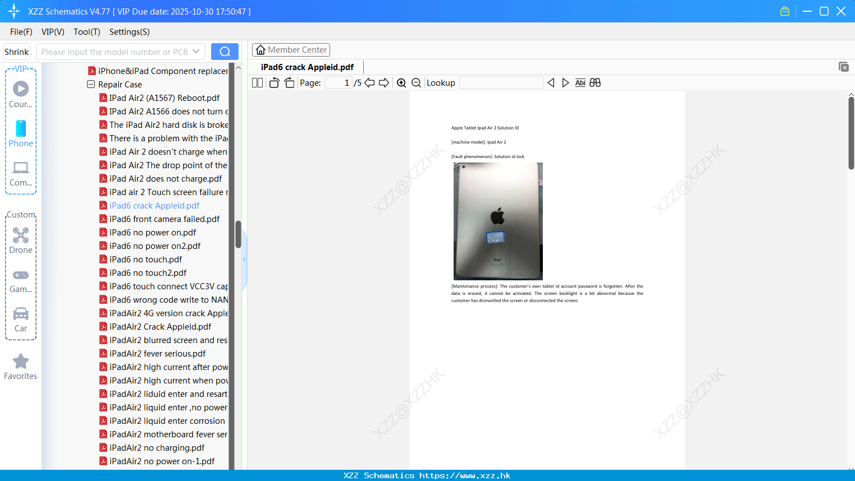Image resolution: width=855 pixels, height=481 pixels.
Task: Open Favorites star
Action: point(21,367)
